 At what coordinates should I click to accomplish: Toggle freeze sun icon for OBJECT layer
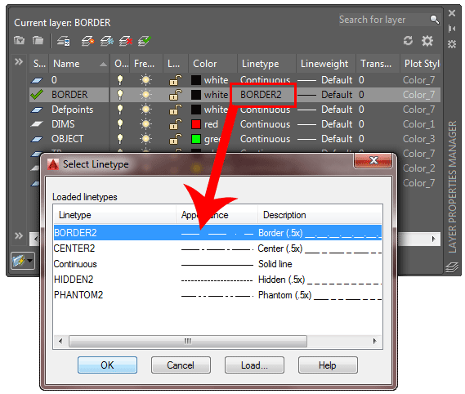click(145, 138)
